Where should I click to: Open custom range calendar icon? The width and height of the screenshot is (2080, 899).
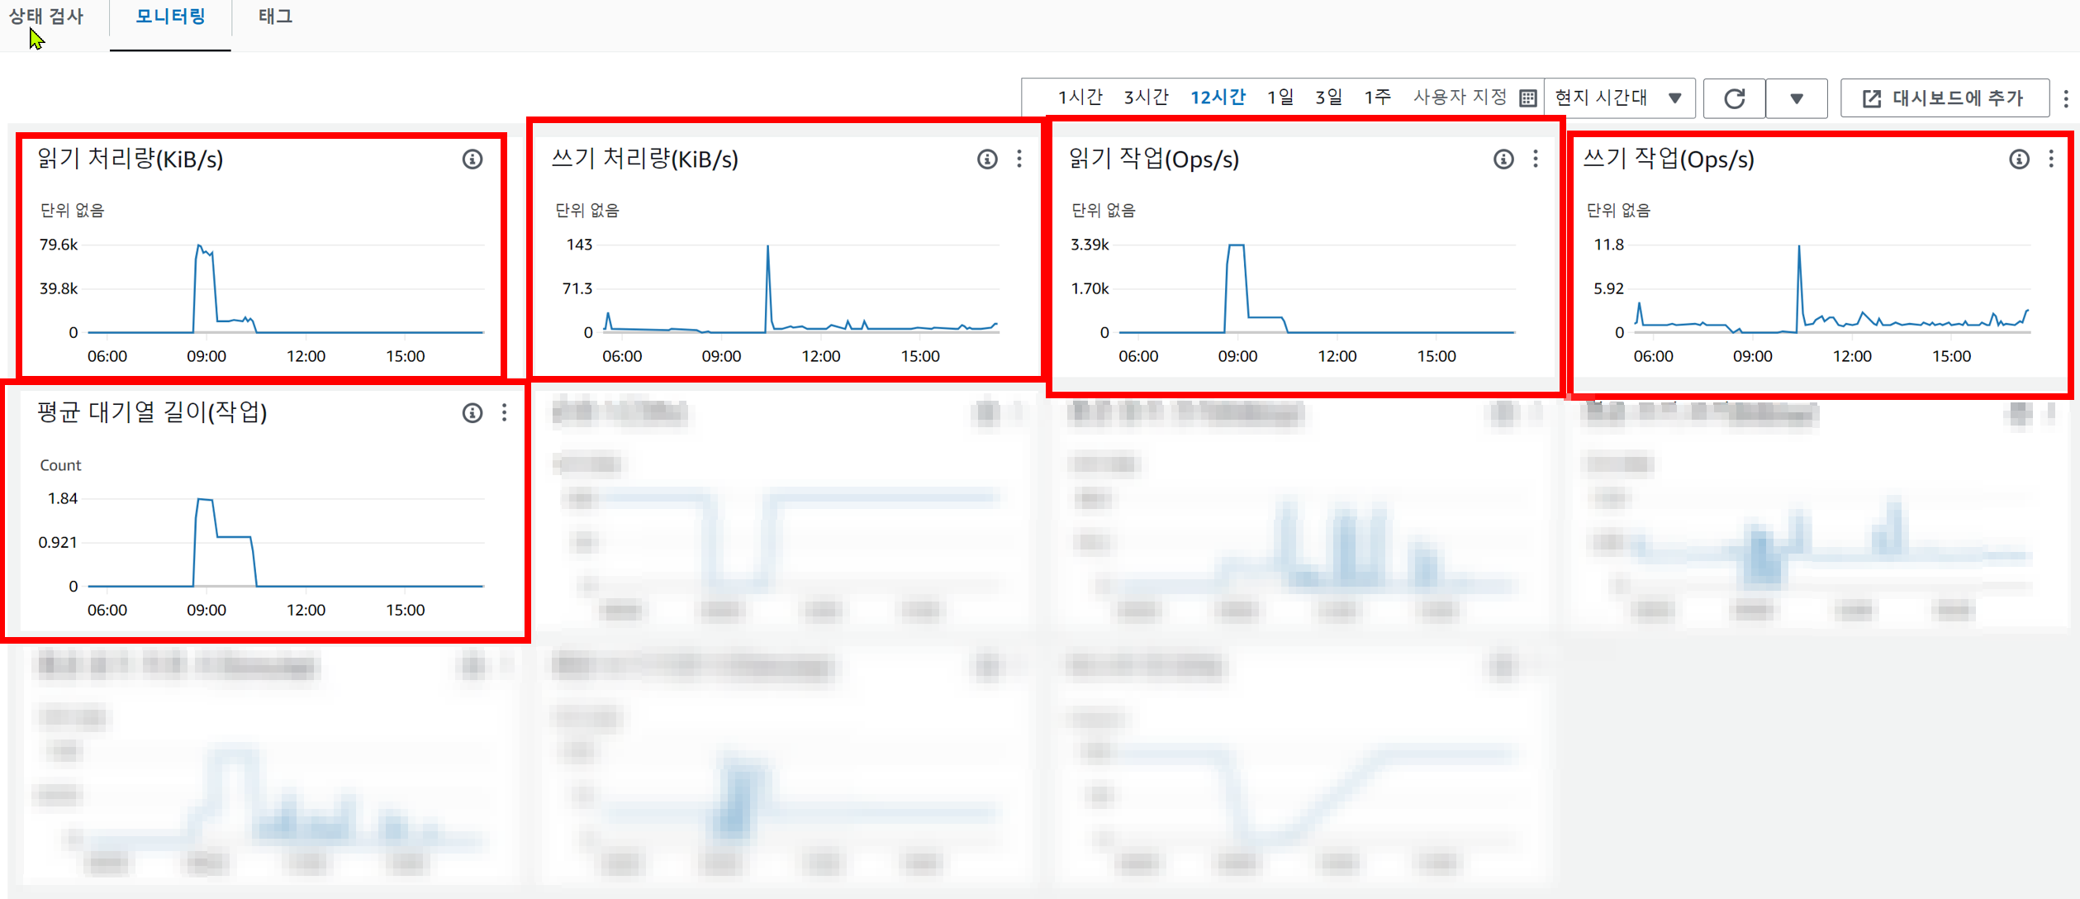tap(1528, 98)
